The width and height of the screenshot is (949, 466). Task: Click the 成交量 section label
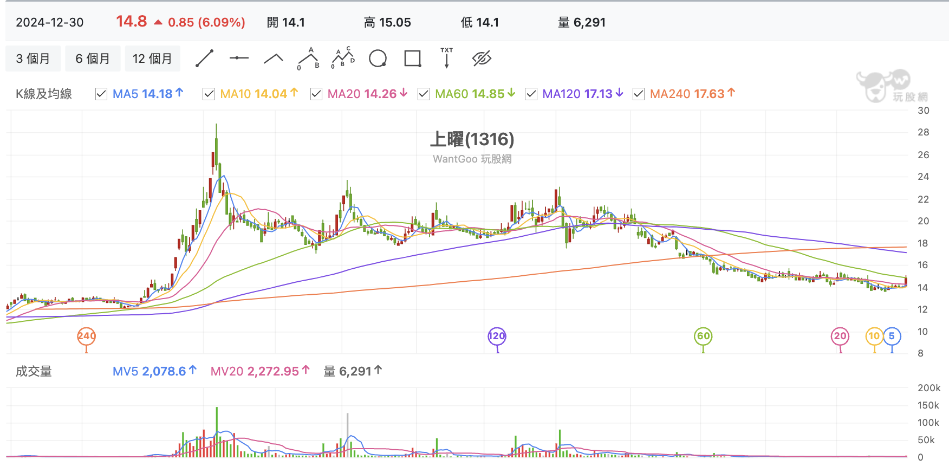pos(34,372)
